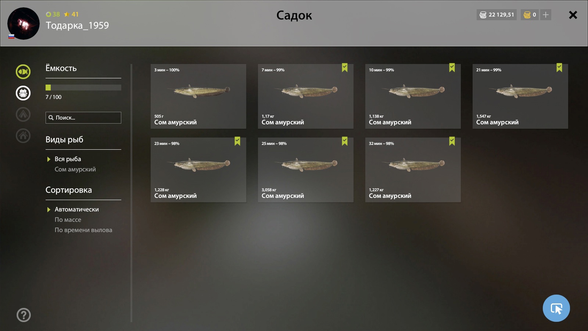This screenshot has width=588, height=331.
Task: Select the bucket container sidebar icon
Action: 23,93
